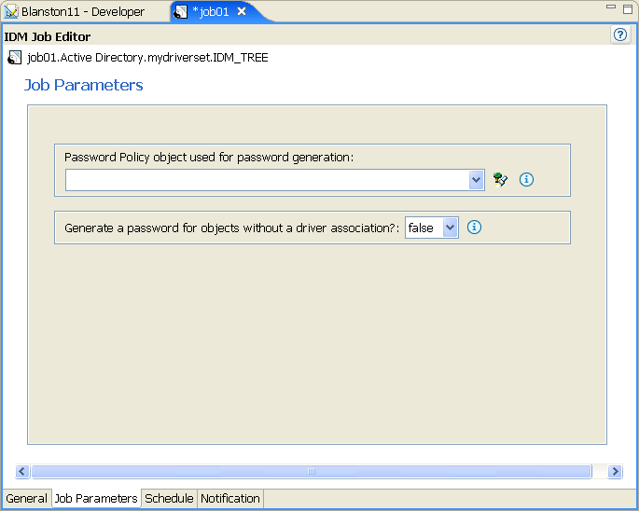Click info icon beside Password Policy dropdown
Image resolution: width=639 pixels, height=511 pixels.
526,179
